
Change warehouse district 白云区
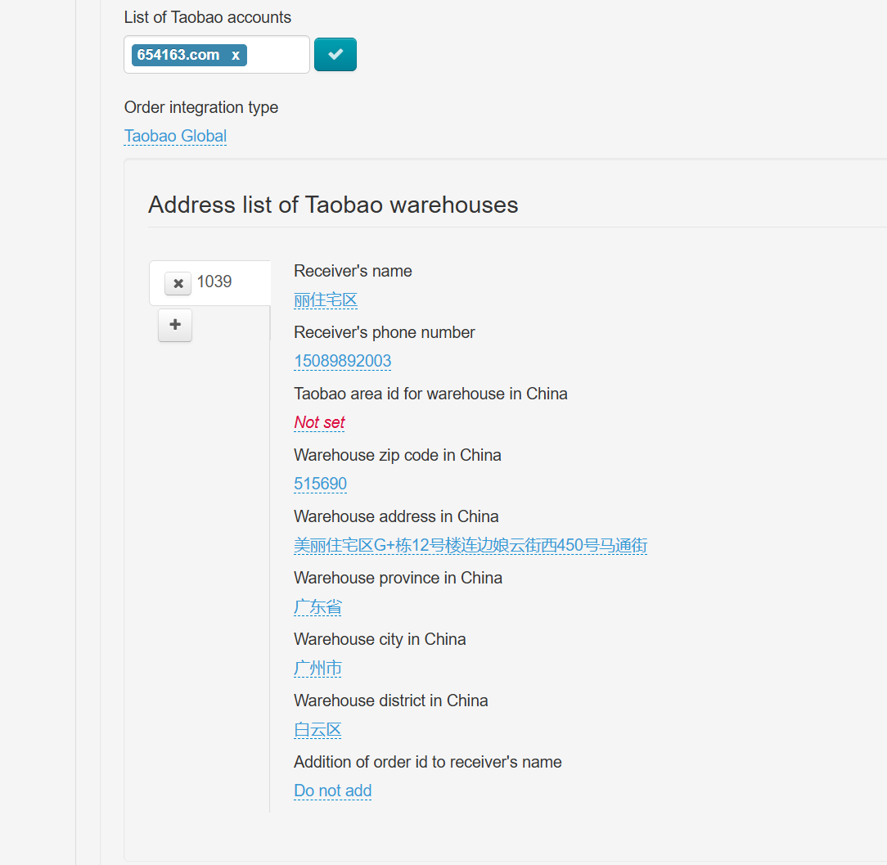(x=317, y=729)
